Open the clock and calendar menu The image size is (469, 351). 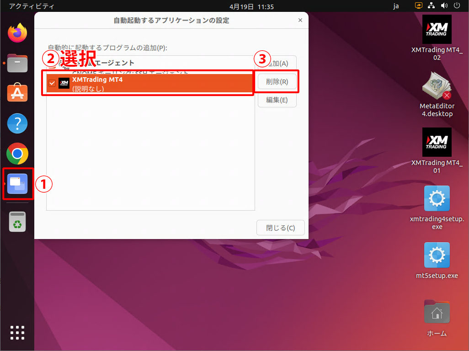[251, 6]
